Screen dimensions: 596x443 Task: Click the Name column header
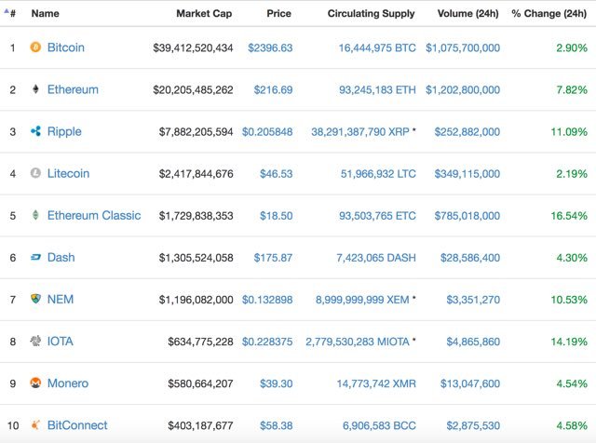point(46,14)
